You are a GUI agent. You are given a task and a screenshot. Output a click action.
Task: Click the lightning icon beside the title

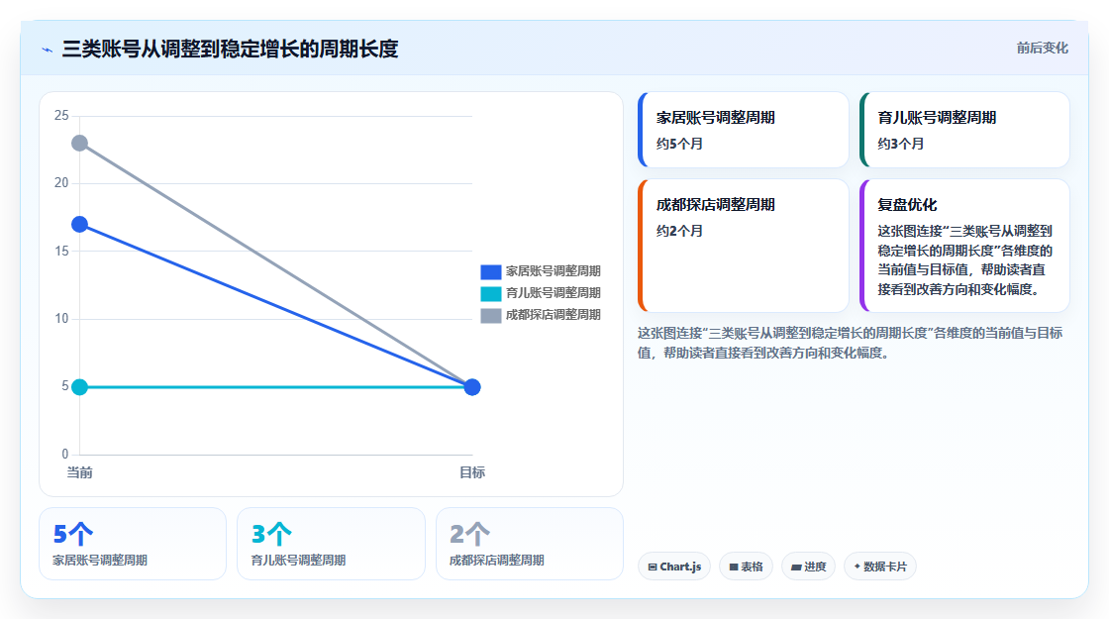pyautogui.click(x=48, y=50)
